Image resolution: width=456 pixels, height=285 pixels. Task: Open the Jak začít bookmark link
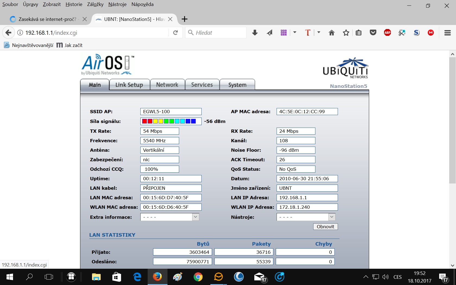(x=73, y=45)
